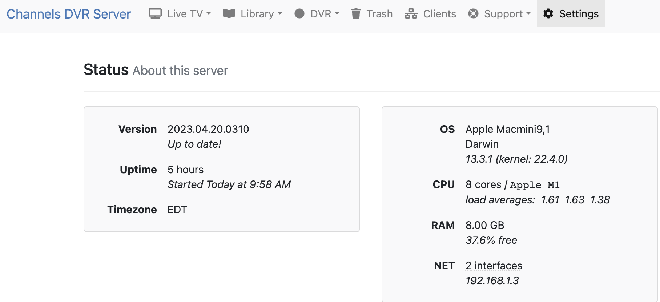660x302 pixels.
Task: Expand the Live TV dropdown arrow
Action: [x=209, y=13]
